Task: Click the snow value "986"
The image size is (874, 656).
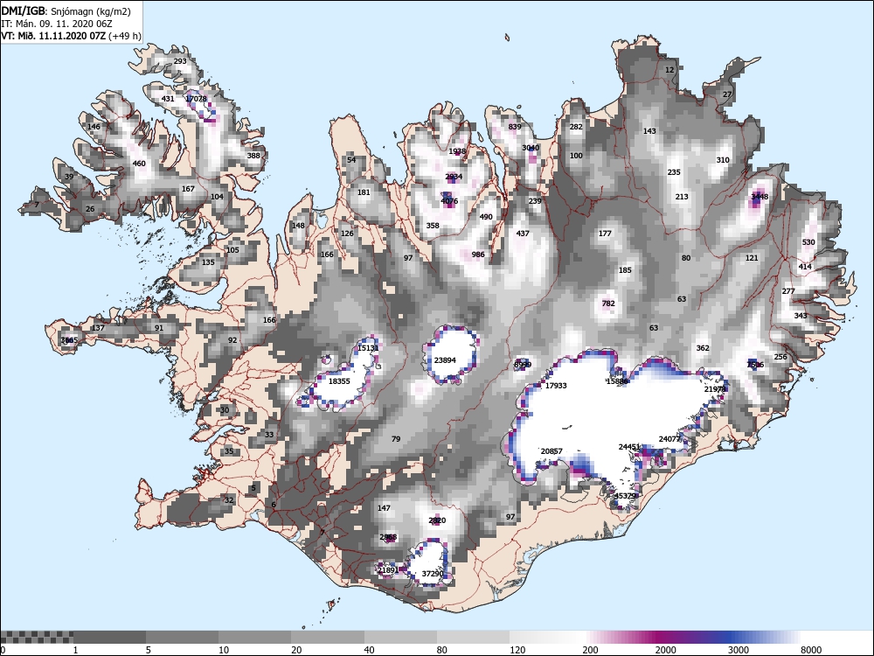Action: click(478, 255)
